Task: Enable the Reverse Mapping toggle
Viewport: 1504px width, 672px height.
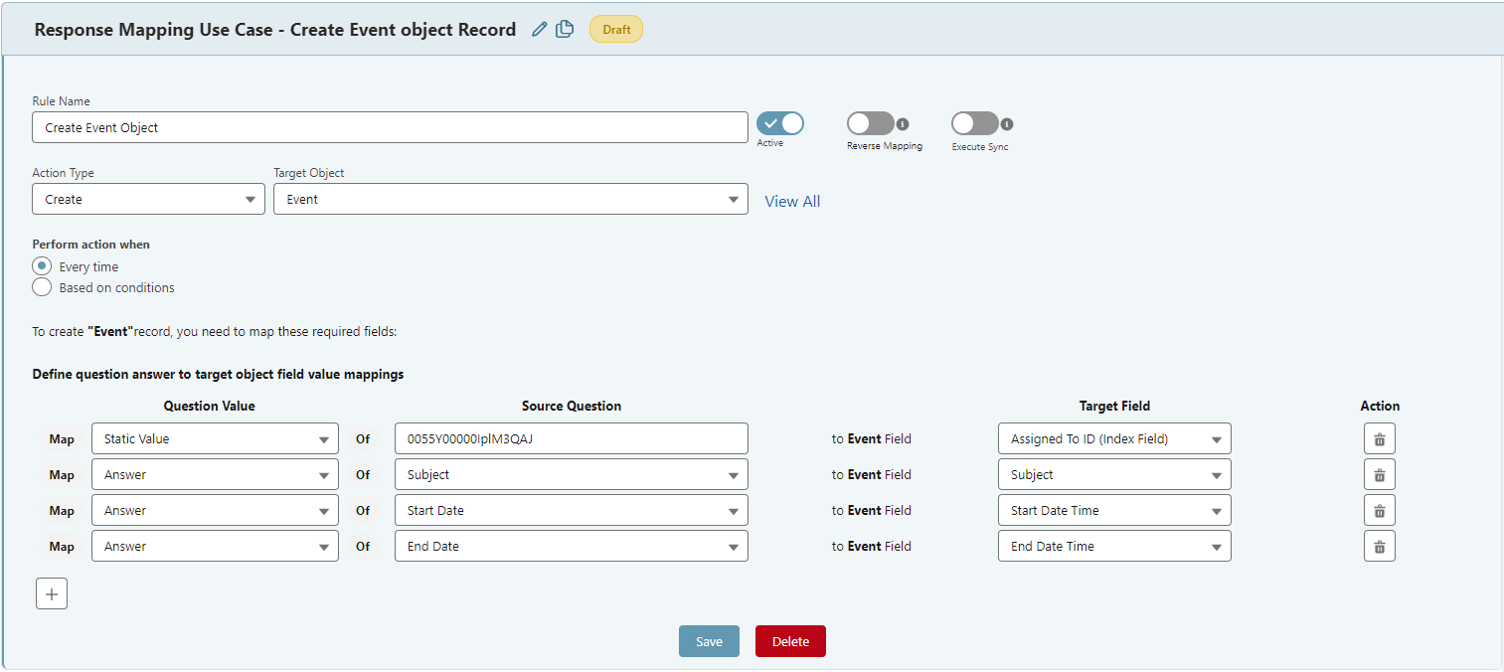Action: pos(870,122)
